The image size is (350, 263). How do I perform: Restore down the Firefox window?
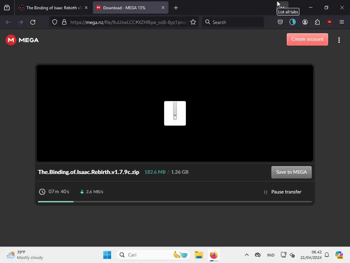pyautogui.click(x=326, y=8)
